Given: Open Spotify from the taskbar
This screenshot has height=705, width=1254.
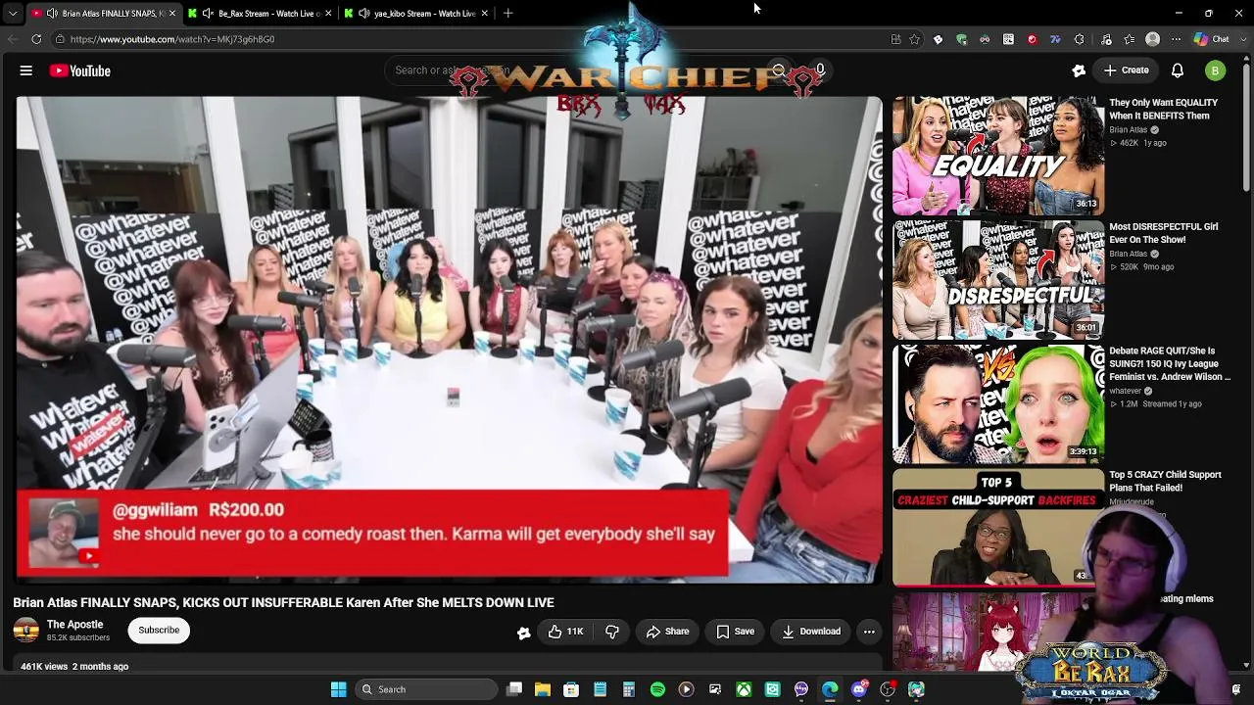Looking at the screenshot, I should click(657, 689).
